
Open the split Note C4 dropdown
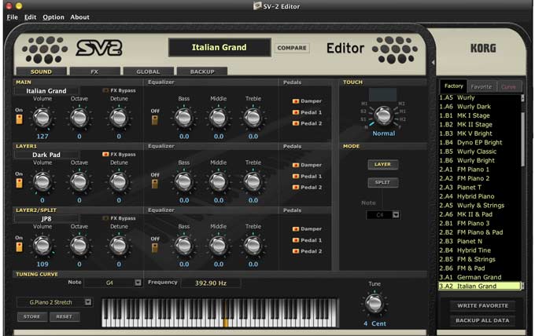396,215
